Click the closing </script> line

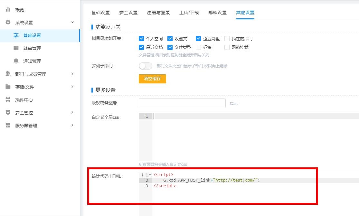pyautogui.click(x=165, y=186)
